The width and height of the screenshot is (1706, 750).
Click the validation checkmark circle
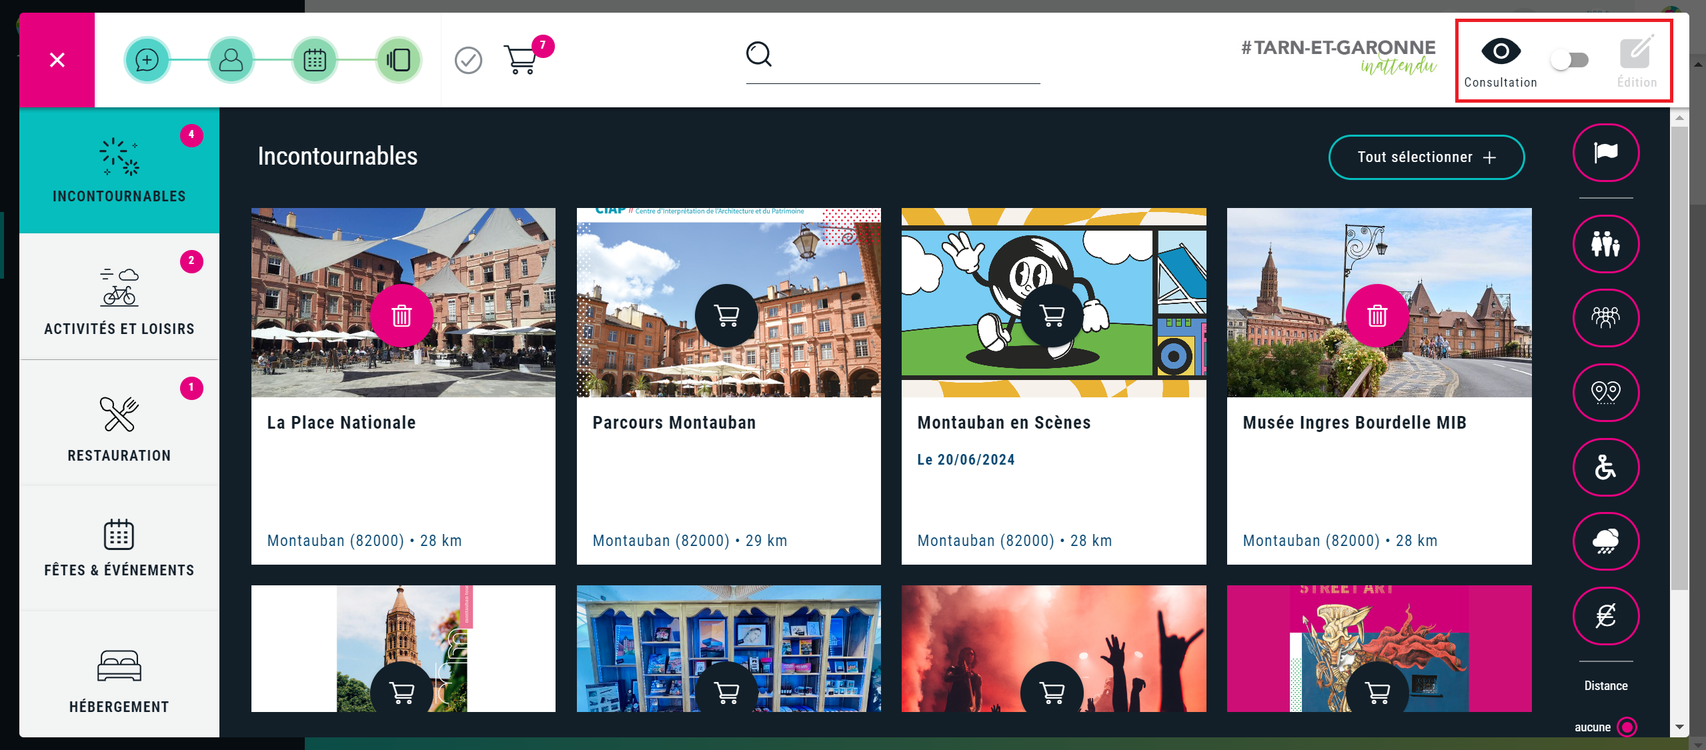click(x=468, y=61)
